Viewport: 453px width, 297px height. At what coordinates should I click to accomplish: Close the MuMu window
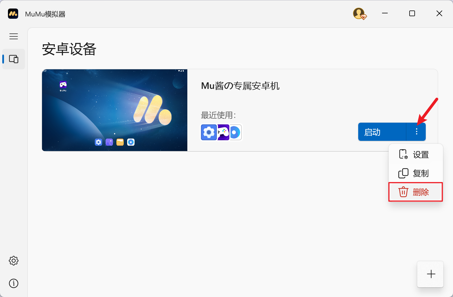coord(439,13)
